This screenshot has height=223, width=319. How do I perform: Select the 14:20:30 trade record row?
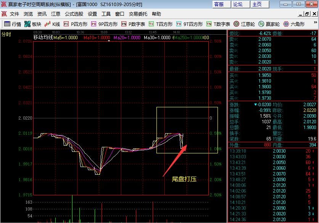click(x=272, y=208)
